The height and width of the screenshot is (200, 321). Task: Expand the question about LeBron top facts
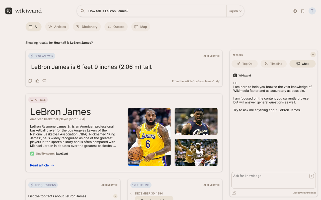click(115, 196)
